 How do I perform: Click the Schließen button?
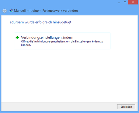tap(126, 107)
